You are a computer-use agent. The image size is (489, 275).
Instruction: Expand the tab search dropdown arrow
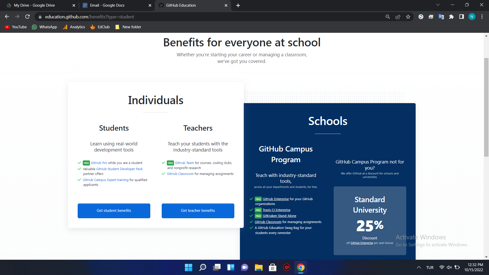(438, 5)
